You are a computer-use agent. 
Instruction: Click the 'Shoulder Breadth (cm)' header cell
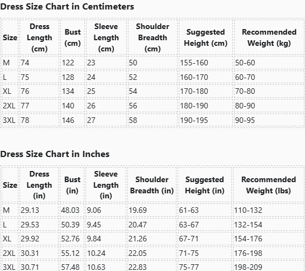(152, 37)
